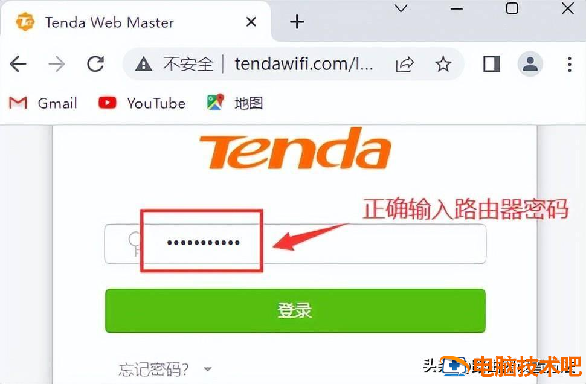
Task: Open the Chrome three-dot menu
Action: point(569,64)
